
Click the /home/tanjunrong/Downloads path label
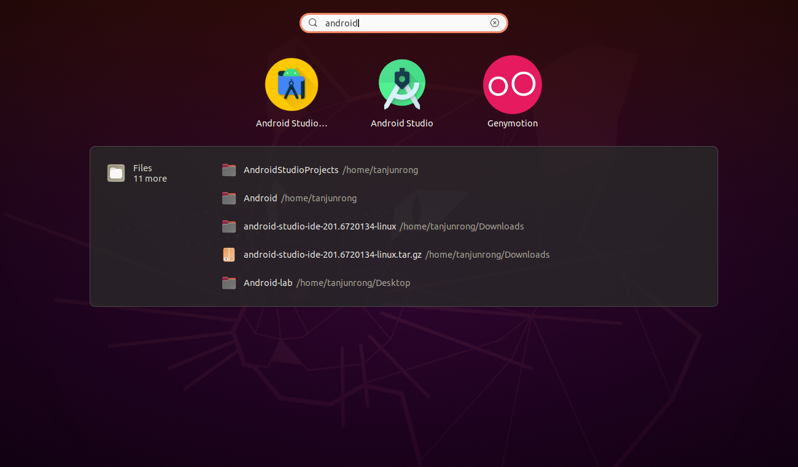[462, 226]
